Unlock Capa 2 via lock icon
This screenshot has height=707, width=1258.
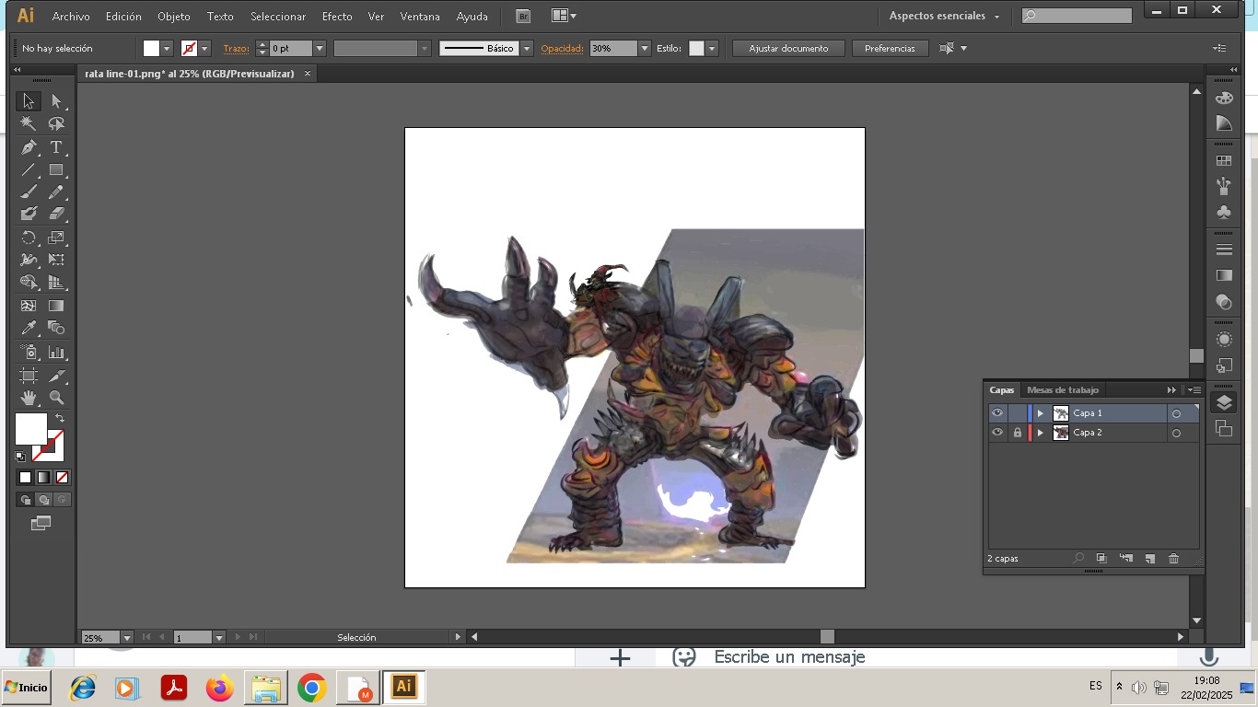1018,433
